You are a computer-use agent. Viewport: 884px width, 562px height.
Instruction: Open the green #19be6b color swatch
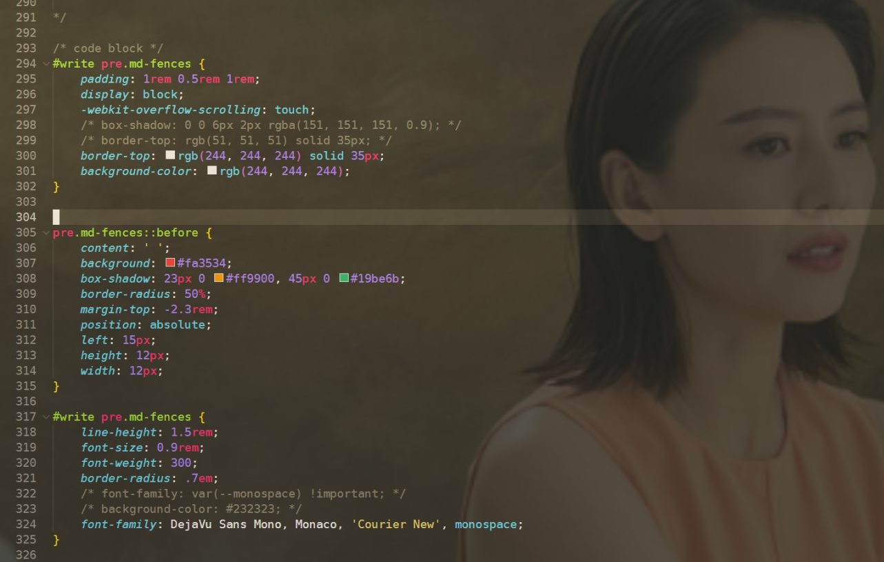[344, 278]
